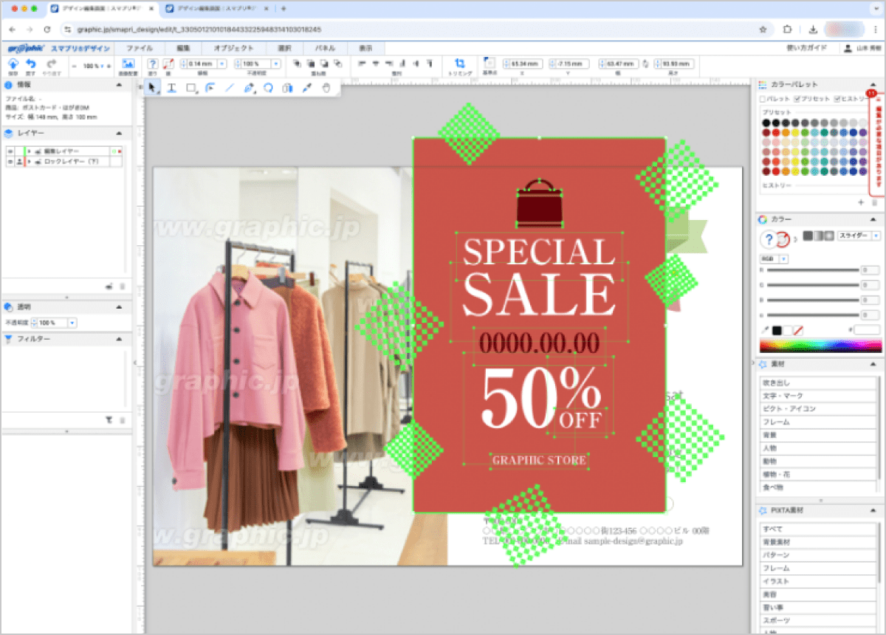Collapse the レイヤー panel
The image size is (886, 635).
(x=119, y=133)
